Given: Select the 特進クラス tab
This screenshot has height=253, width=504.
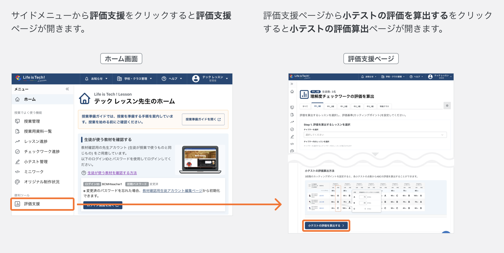Looking at the screenshot, I should 384,106.
